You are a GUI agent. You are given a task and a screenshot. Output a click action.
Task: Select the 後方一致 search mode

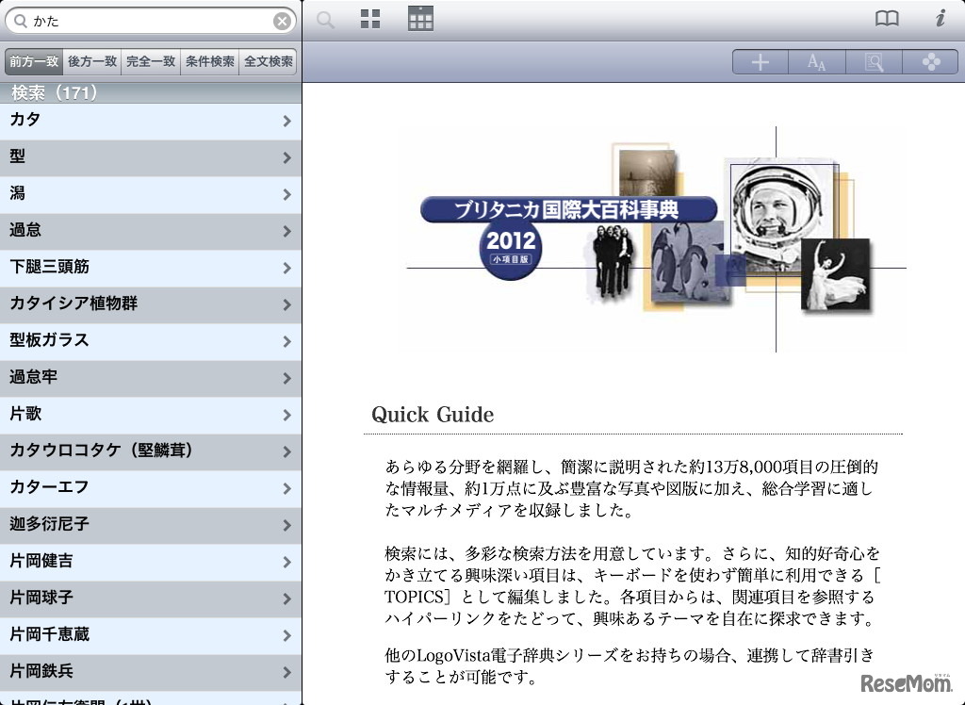tap(92, 61)
